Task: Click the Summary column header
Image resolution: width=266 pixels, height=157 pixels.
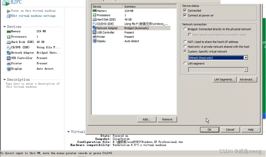Action: pos(146,6)
